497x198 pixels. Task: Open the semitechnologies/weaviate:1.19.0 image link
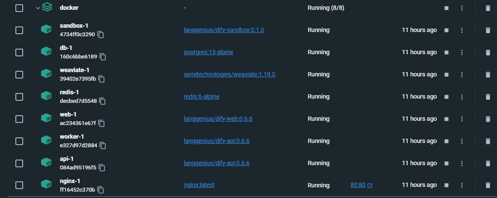[x=229, y=74]
